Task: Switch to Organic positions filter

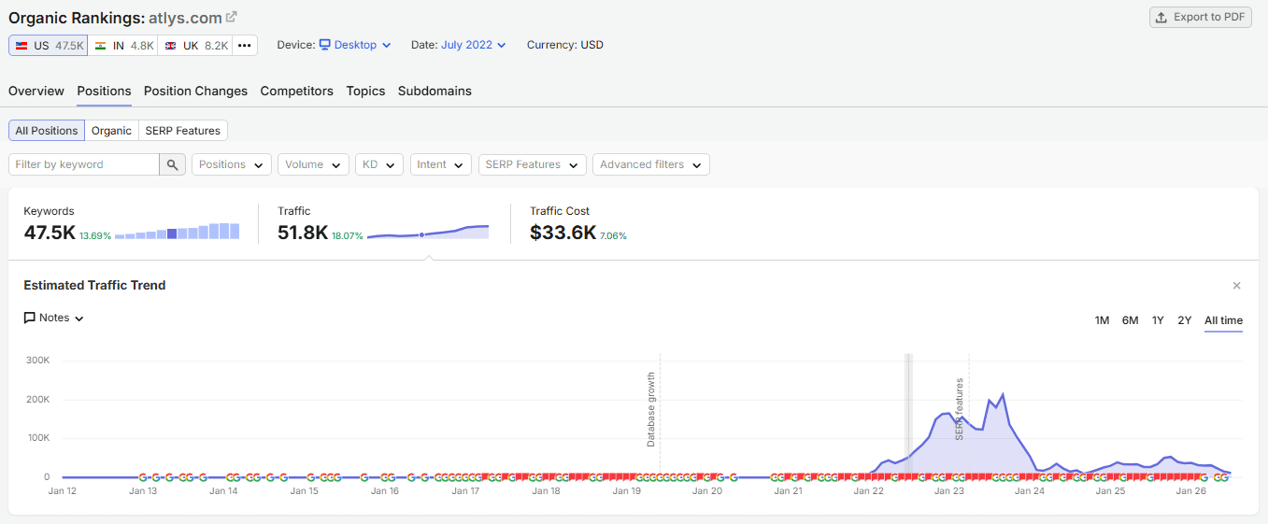Action: click(x=111, y=131)
